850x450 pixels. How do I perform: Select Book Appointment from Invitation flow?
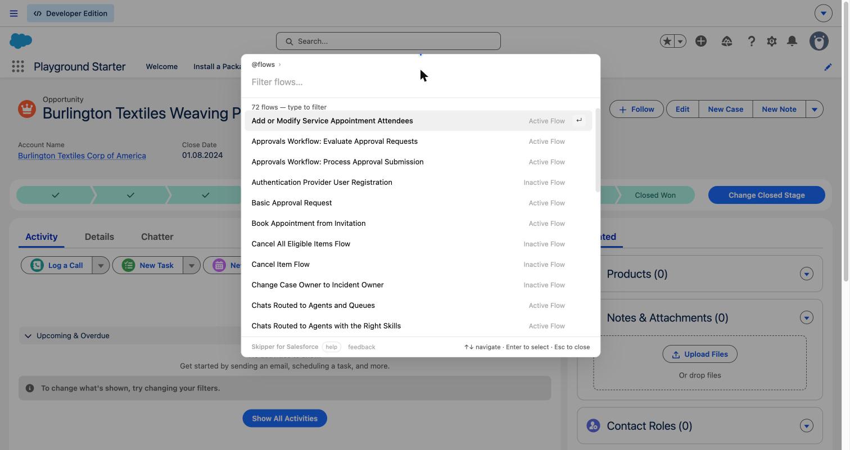[418, 223]
